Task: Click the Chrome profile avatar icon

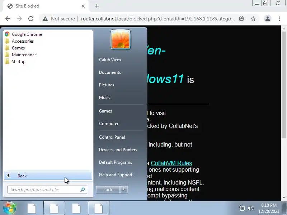Action: click(268, 19)
